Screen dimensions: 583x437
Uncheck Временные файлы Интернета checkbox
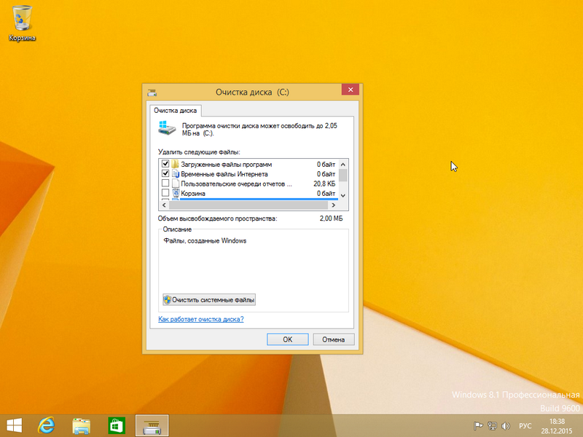point(165,175)
